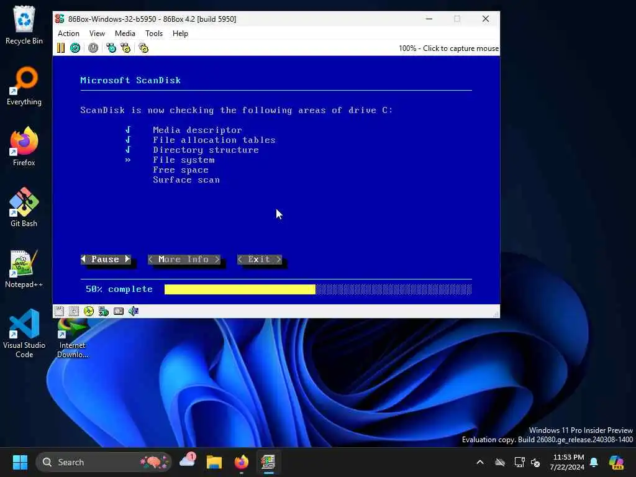Click the sound speaker status bar icon

[x=134, y=311]
